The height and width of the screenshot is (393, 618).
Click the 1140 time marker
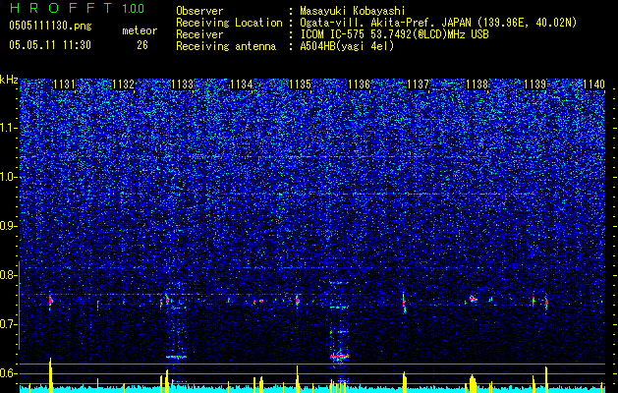pyautogui.click(x=594, y=84)
